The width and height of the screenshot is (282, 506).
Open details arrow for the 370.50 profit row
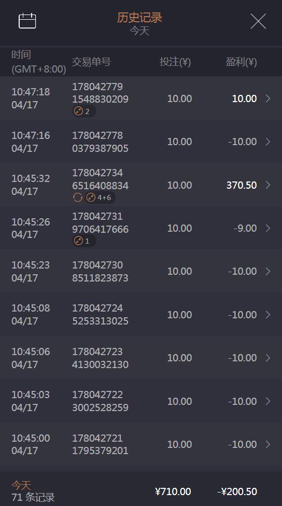(x=268, y=185)
